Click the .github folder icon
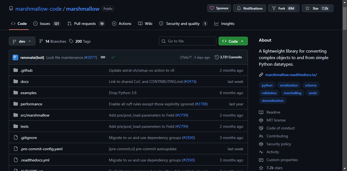 pyautogui.click(x=16, y=70)
